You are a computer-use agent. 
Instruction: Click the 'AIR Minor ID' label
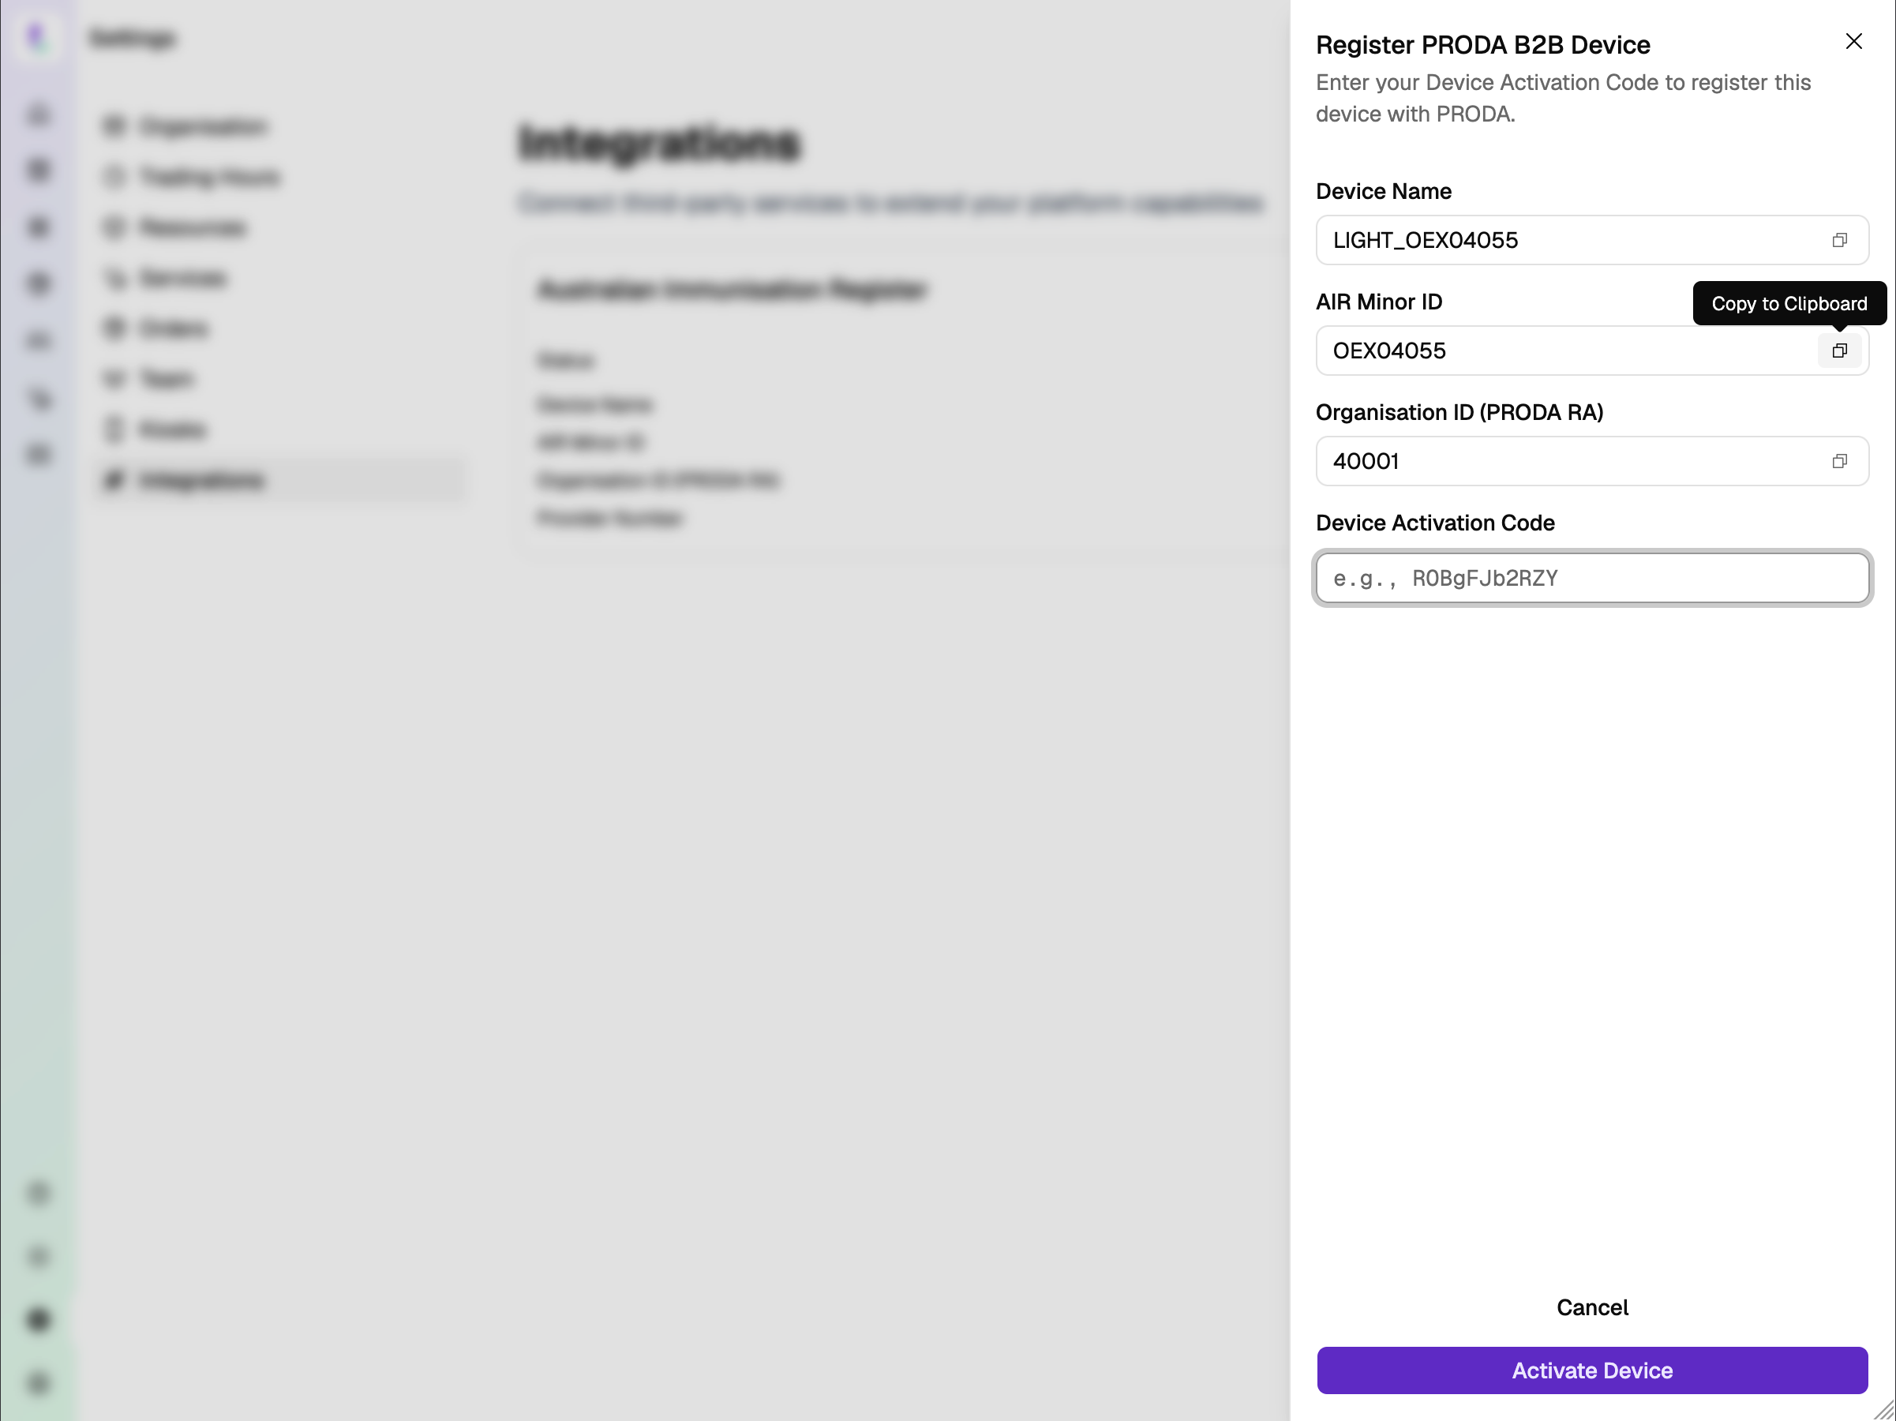point(1379,302)
